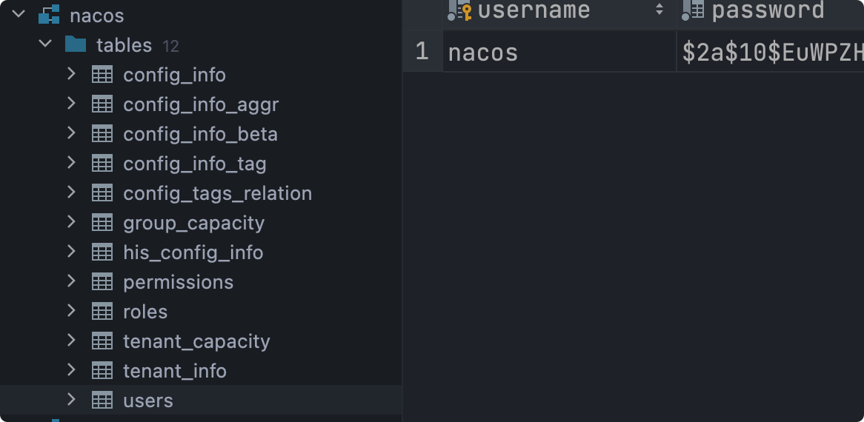Click the tables folder icon
The height and width of the screenshot is (422, 864).
76,44
